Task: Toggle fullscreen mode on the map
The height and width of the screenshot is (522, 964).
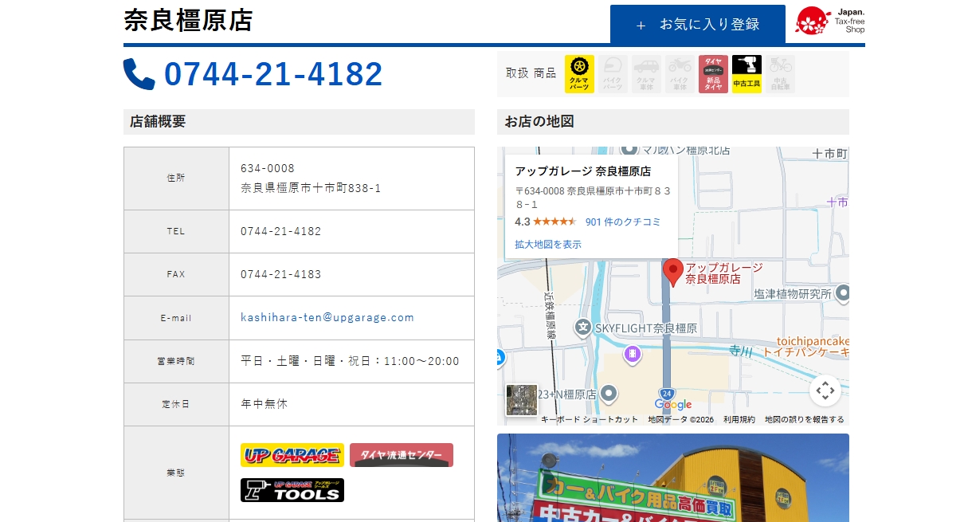Action: tap(825, 391)
